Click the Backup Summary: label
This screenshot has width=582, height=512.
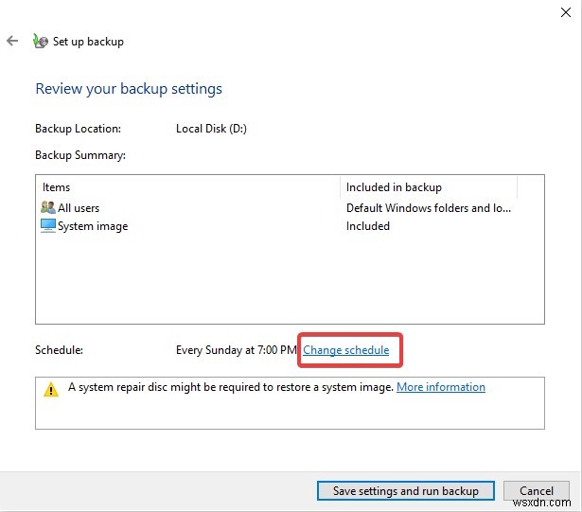click(80, 155)
